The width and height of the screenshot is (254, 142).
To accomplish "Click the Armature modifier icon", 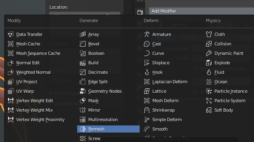I will (x=147, y=34).
